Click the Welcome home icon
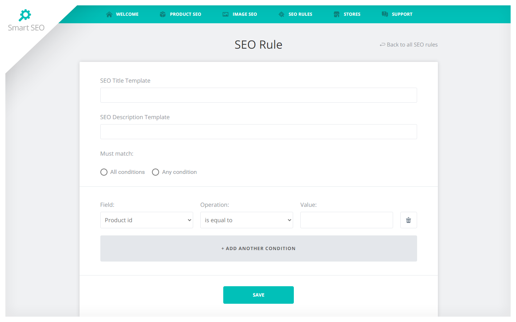516x322 pixels. (109, 14)
